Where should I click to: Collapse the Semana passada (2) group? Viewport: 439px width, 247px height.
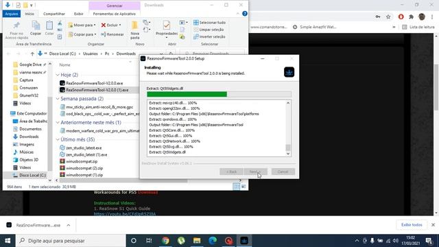(58, 99)
